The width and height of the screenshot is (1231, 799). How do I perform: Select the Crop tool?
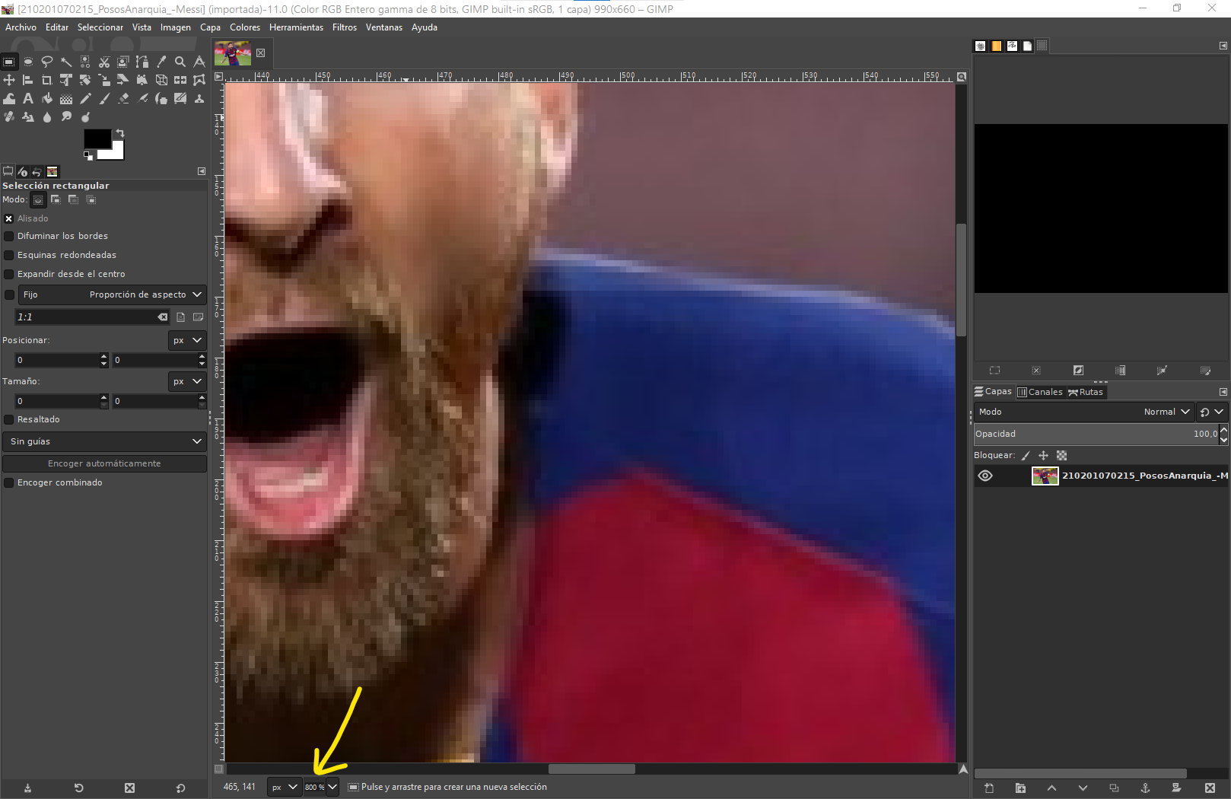pyautogui.click(x=47, y=80)
